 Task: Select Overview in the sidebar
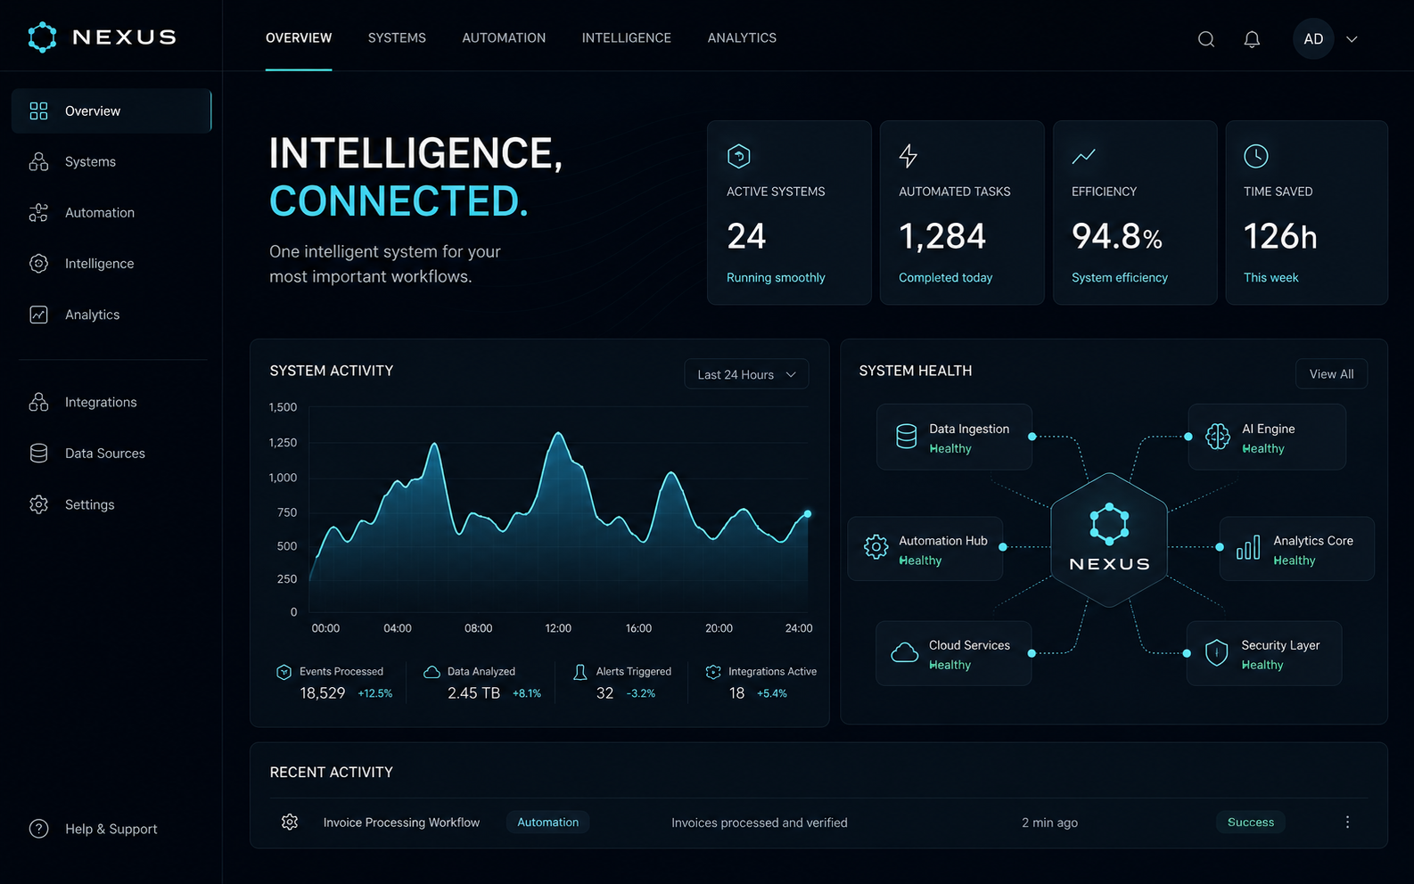(x=111, y=111)
